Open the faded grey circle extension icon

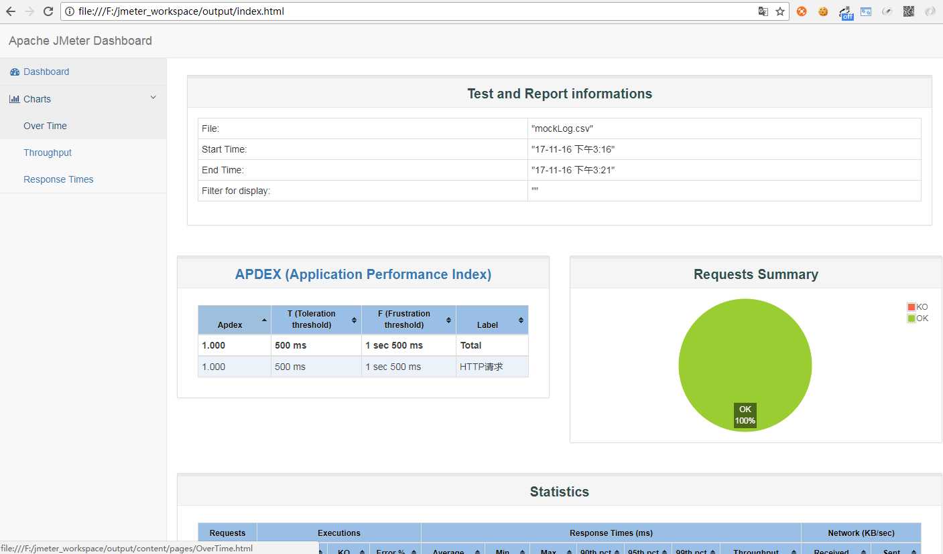tap(930, 11)
